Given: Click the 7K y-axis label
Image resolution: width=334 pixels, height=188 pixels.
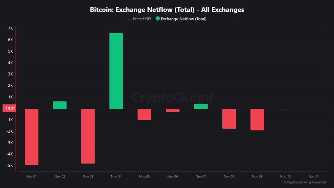Looking at the screenshot, I should [10, 29].
